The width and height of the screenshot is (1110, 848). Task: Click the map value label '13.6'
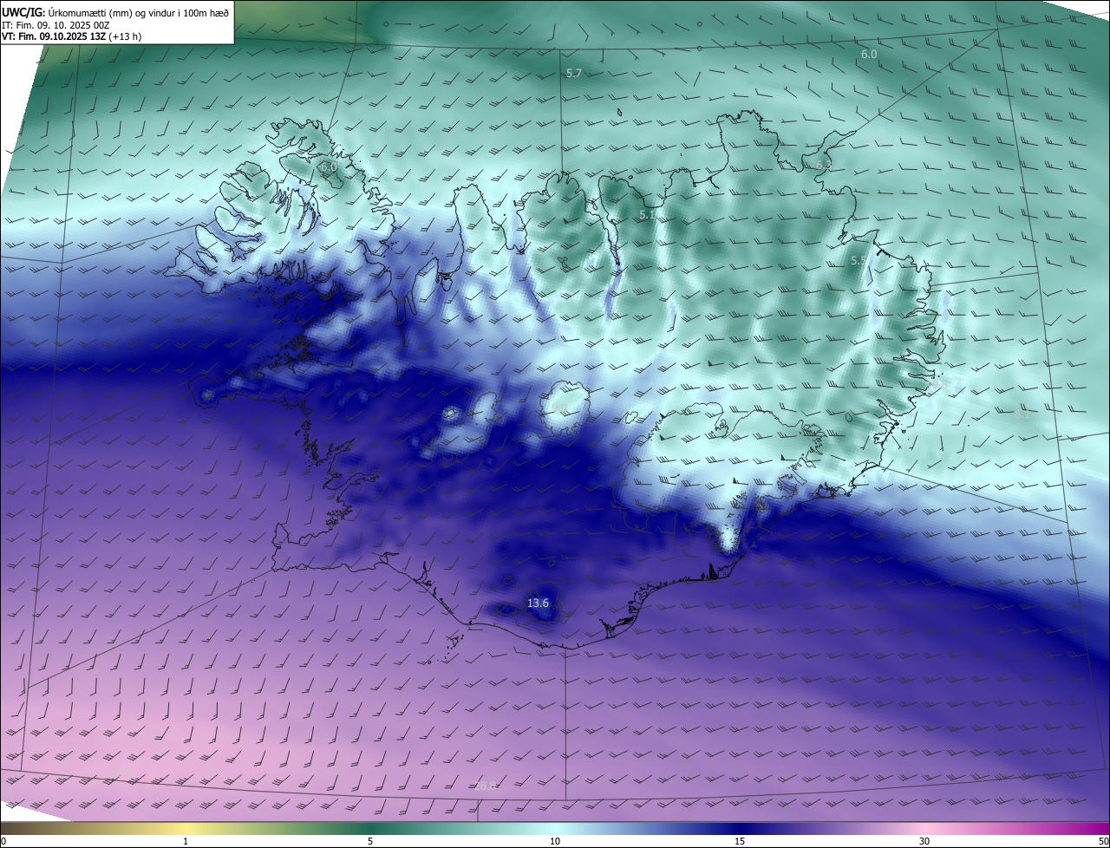538,603
